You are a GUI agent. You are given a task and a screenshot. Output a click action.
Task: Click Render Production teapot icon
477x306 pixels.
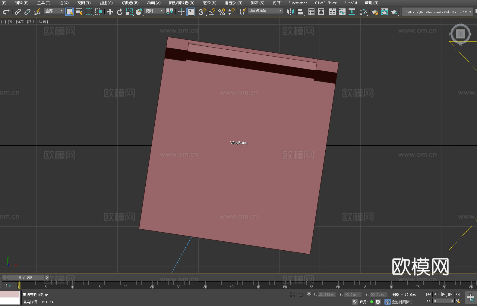pos(394,12)
